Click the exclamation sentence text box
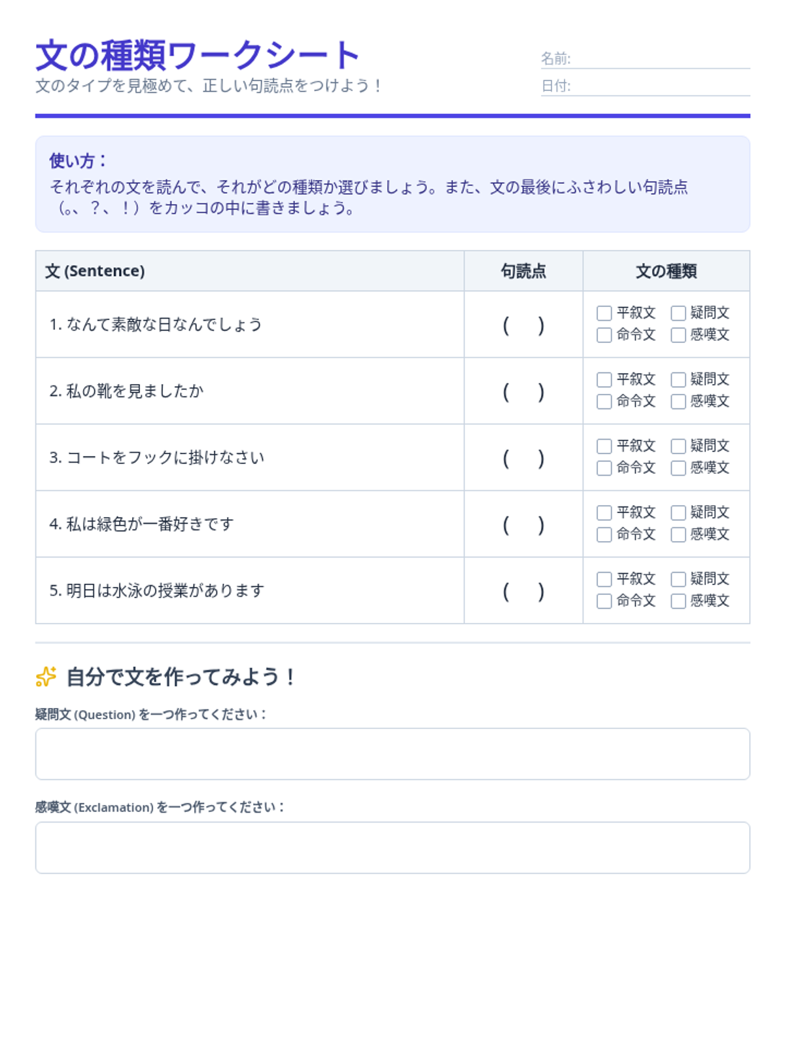Image resolution: width=785 pixels, height=1047 pixels. tap(392, 847)
